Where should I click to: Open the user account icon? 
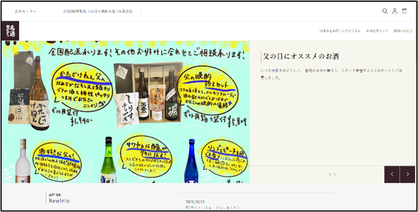point(395,11)
